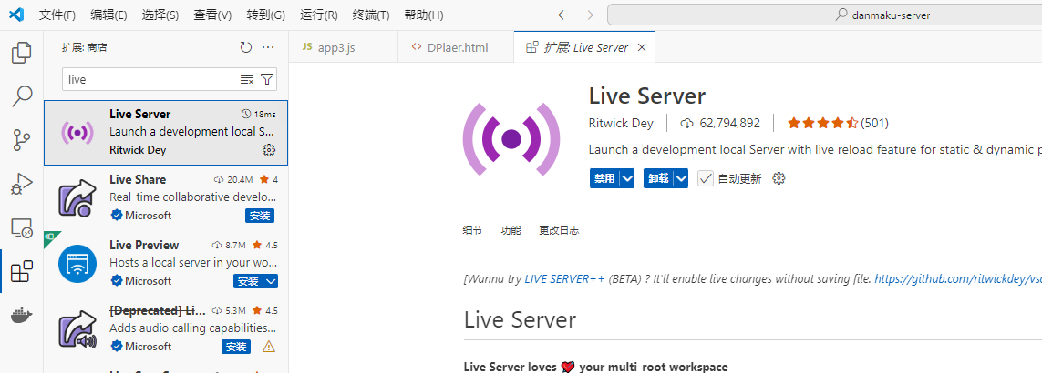
Task: Open the Extensions view icon
Action: point(22,271)
